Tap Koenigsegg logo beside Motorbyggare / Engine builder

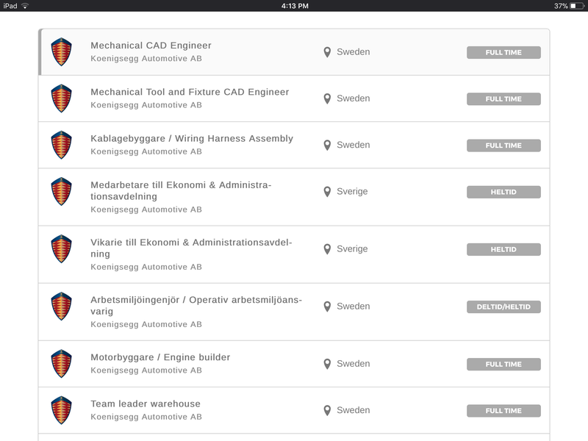pos(61,363)
